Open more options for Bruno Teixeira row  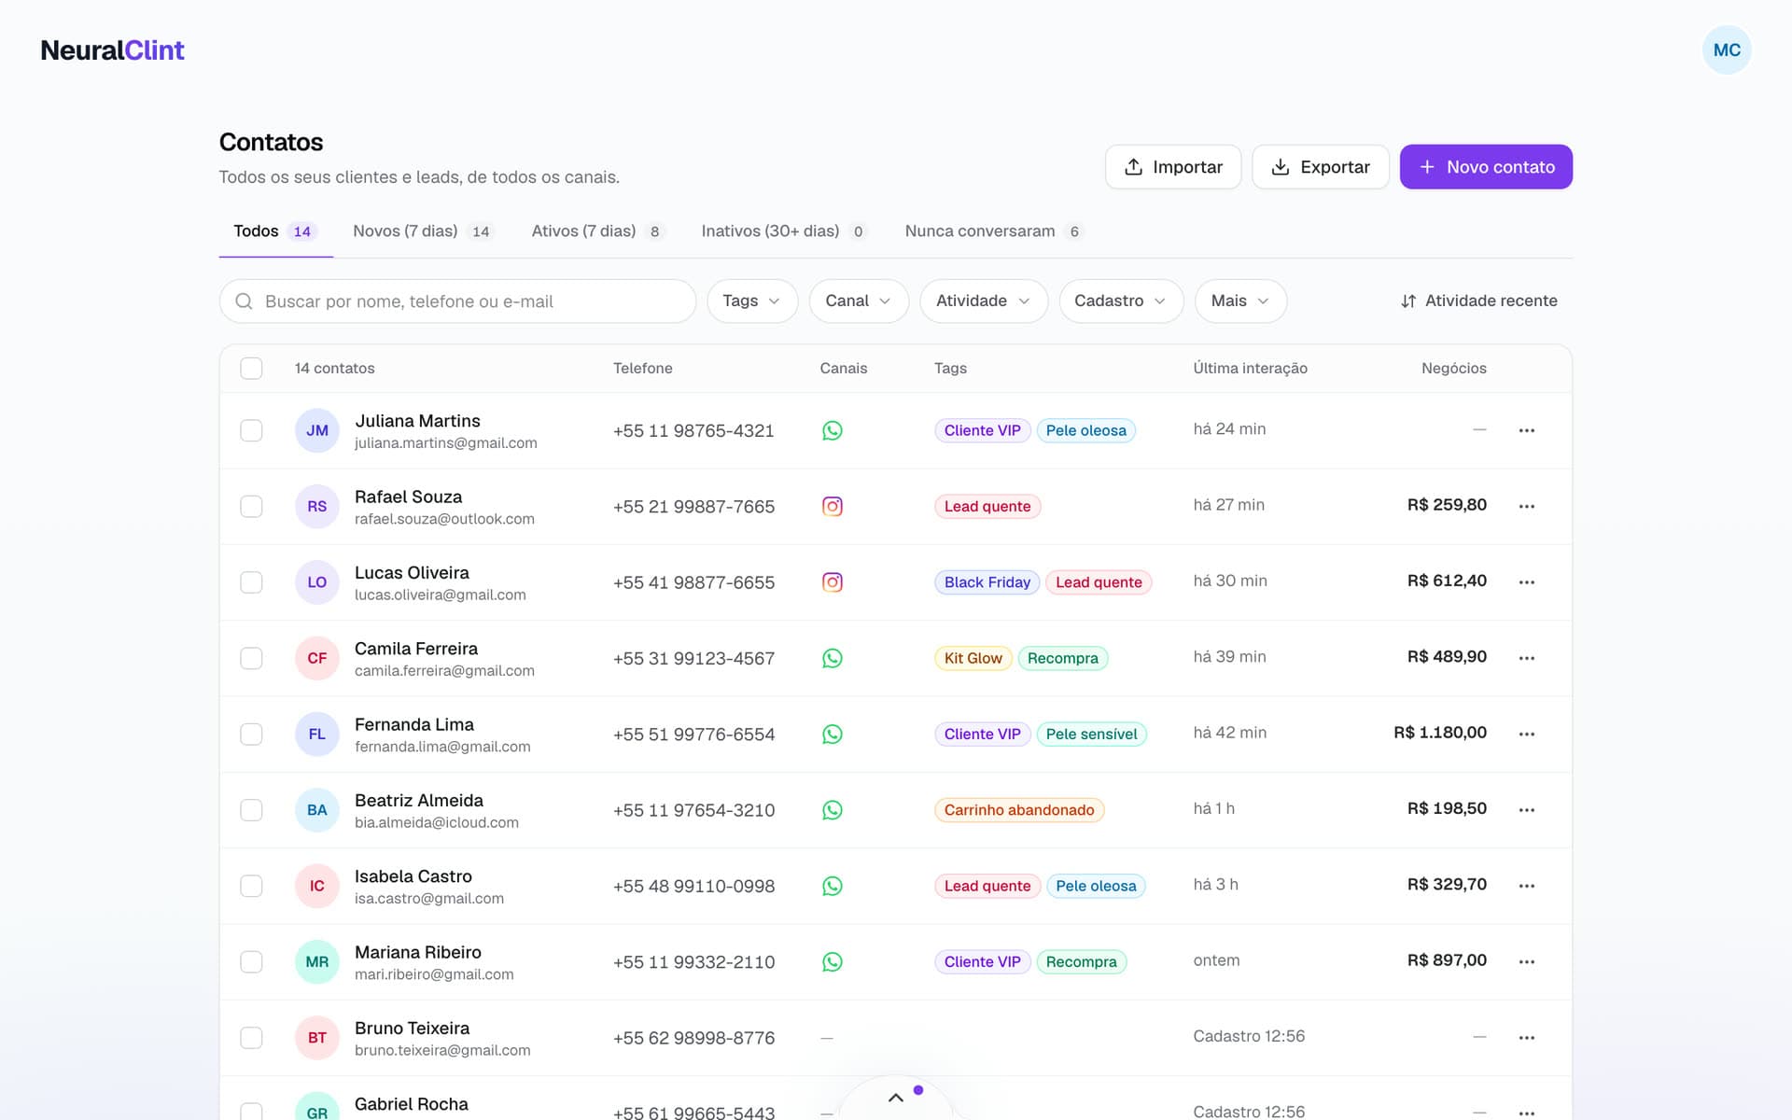click(x=1526, y=1038)
